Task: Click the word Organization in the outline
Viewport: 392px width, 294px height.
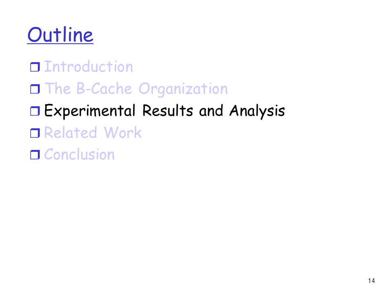Action: 183,89
